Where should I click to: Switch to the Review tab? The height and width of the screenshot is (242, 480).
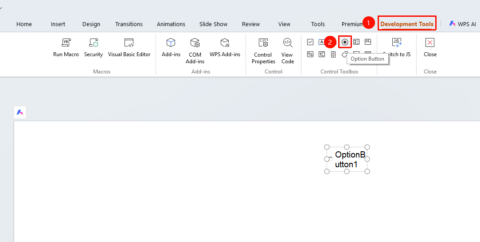pyautogui.click(x=251, y=24)
